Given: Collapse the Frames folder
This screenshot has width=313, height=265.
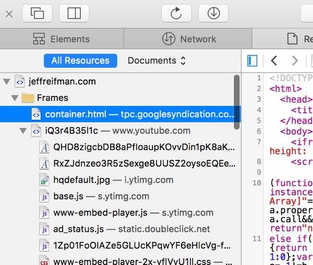Looking at the screenshot, I should [x=15, y=98].
